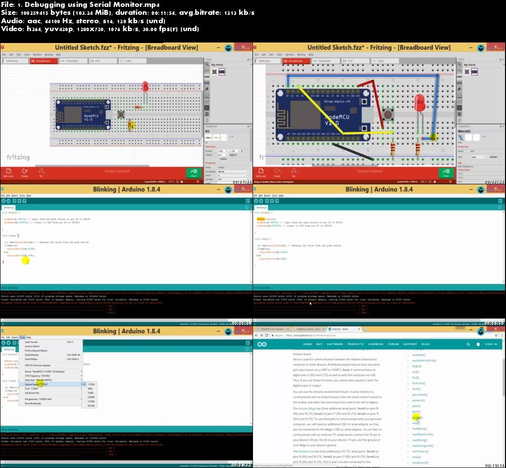
Task: Click the Save sketch icon in middle-left Arduino frame
Action: (x=25, y=201)
